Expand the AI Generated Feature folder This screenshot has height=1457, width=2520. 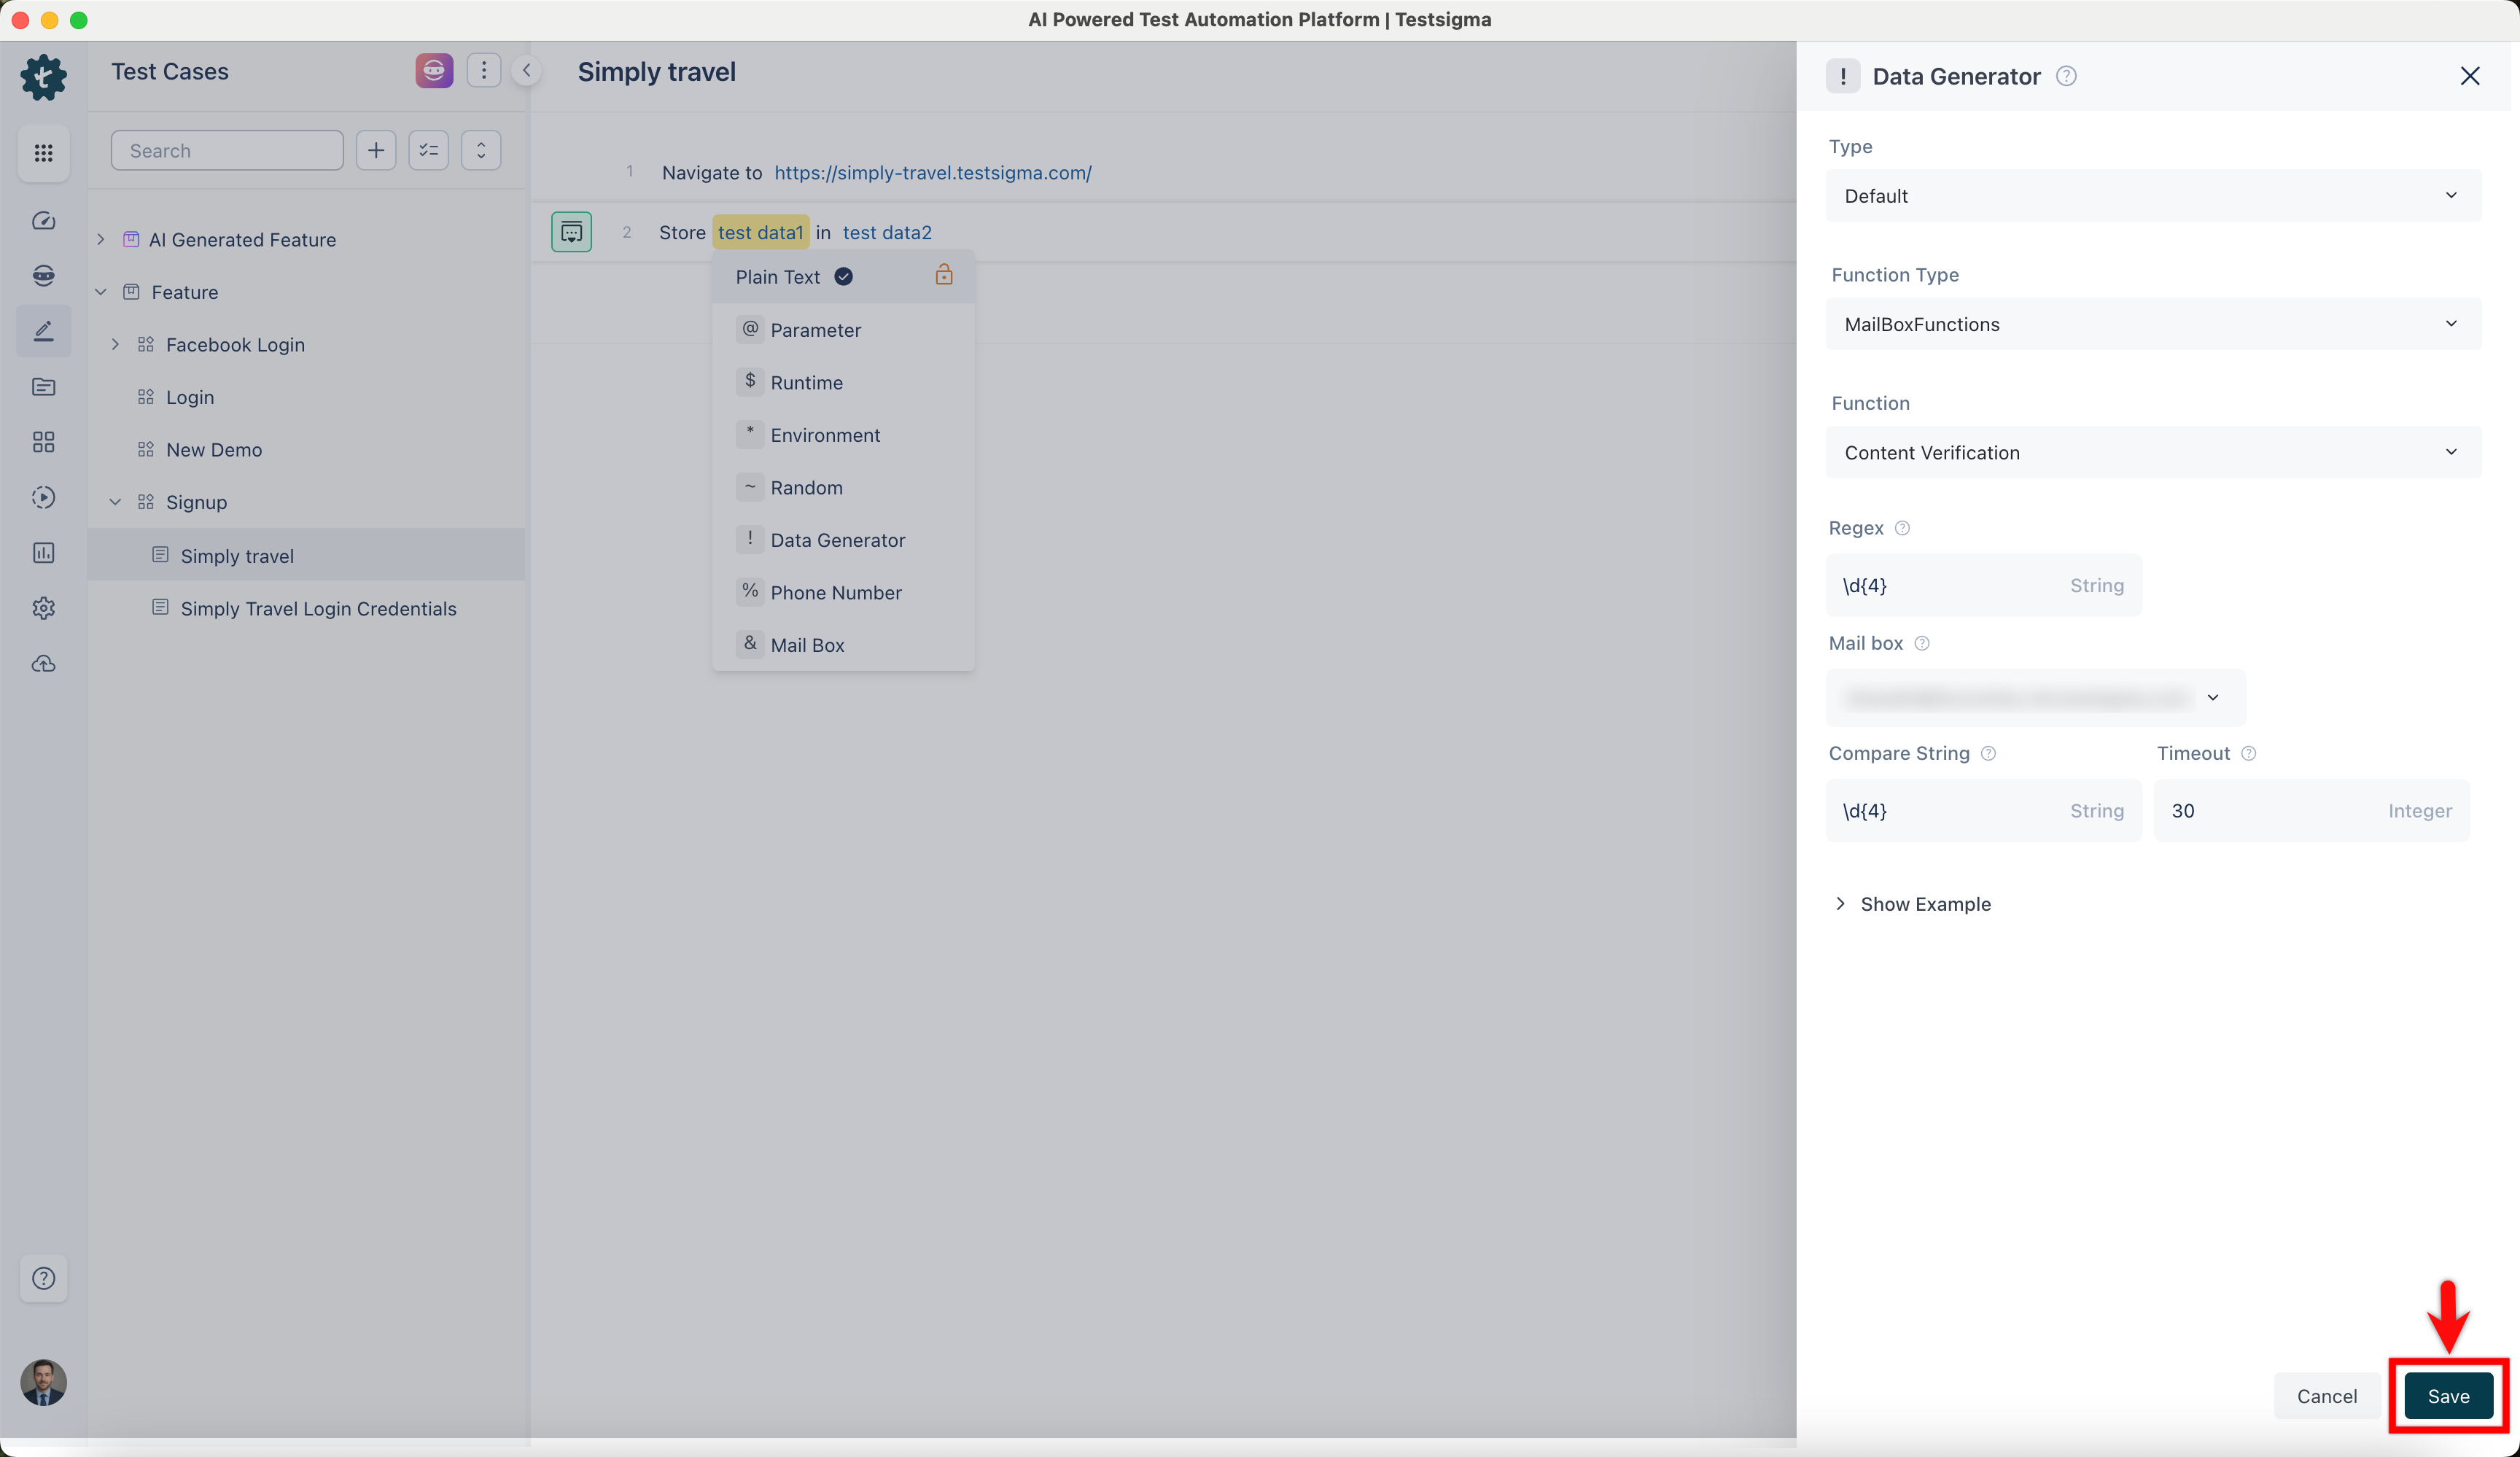click(x=101, y=239)
